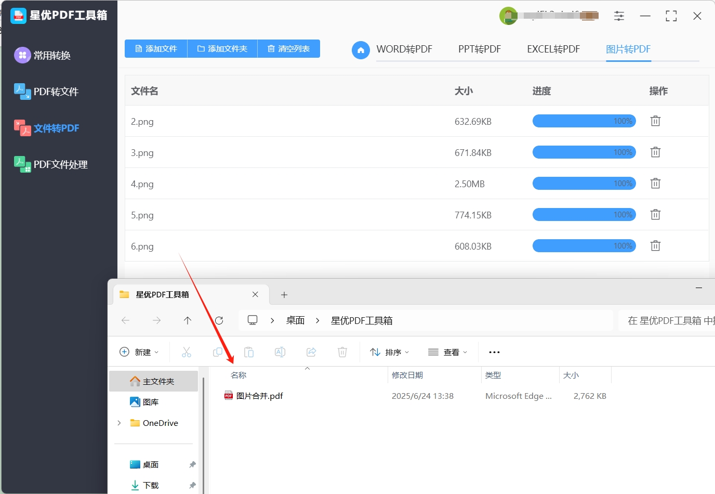This screenshot has height=494, width=715.
Task: Click the 清空列表 button
Action: (289, 49)
